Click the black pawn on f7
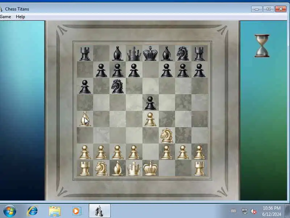The width and height of the screenshot is (290, 218). [x=166, y=70]
